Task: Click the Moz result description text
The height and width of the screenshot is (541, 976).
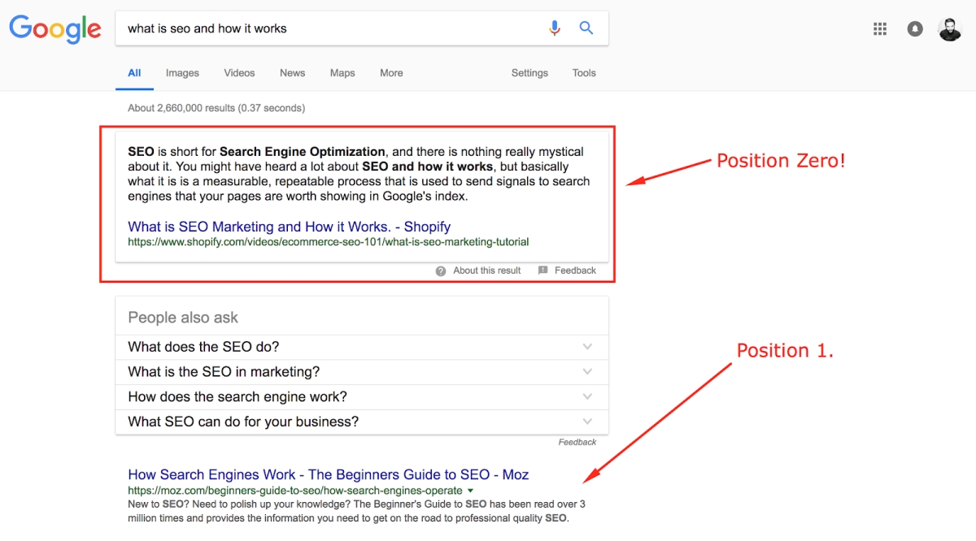Action: 356,511
